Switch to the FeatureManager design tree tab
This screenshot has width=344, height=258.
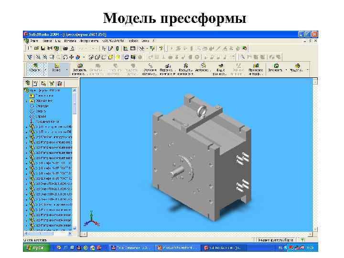(28, 83)
